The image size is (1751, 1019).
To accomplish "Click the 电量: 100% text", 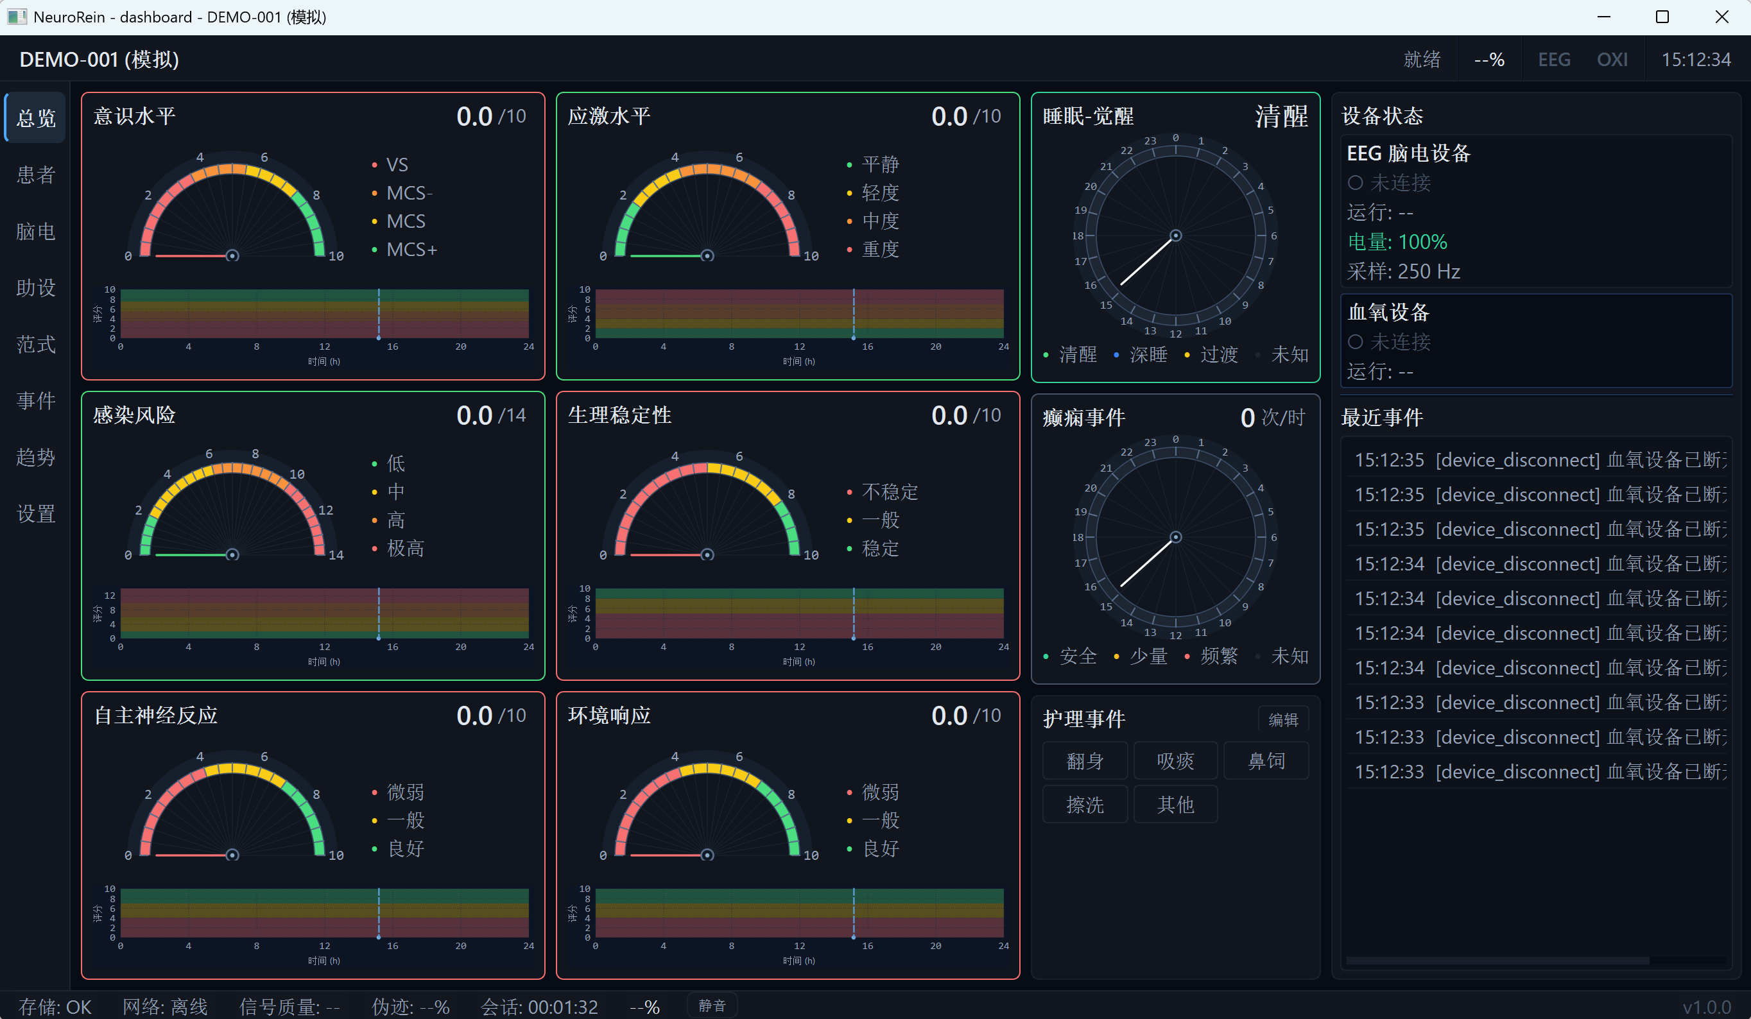I will coord(1397,242).
